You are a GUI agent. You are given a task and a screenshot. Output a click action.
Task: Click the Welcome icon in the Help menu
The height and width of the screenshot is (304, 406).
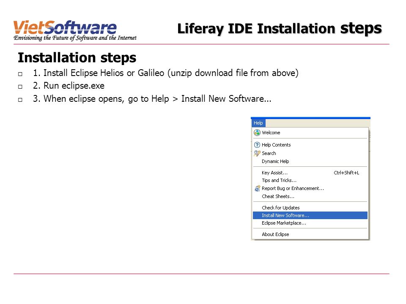[257, 133]
